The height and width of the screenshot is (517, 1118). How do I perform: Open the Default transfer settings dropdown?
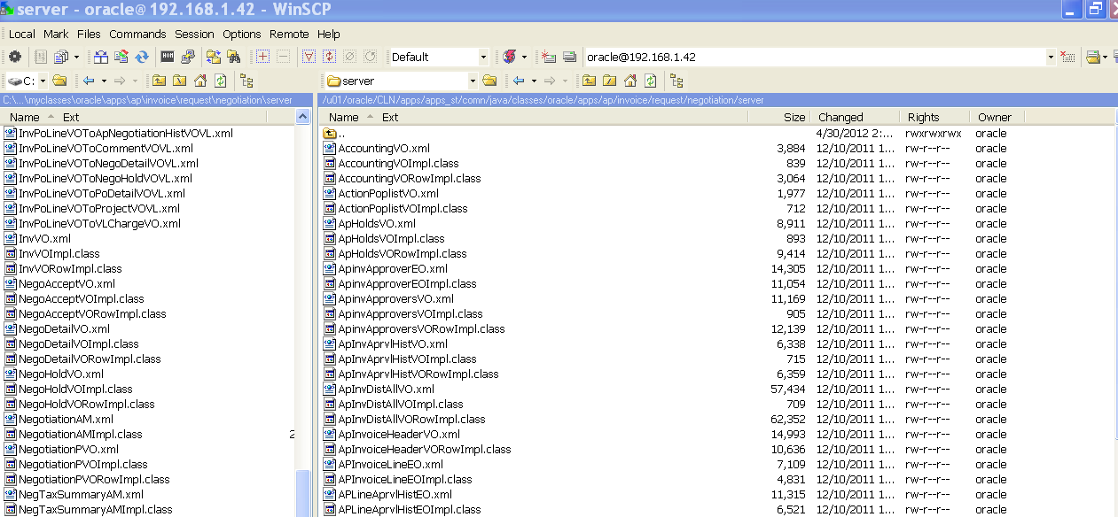[483, 57]
